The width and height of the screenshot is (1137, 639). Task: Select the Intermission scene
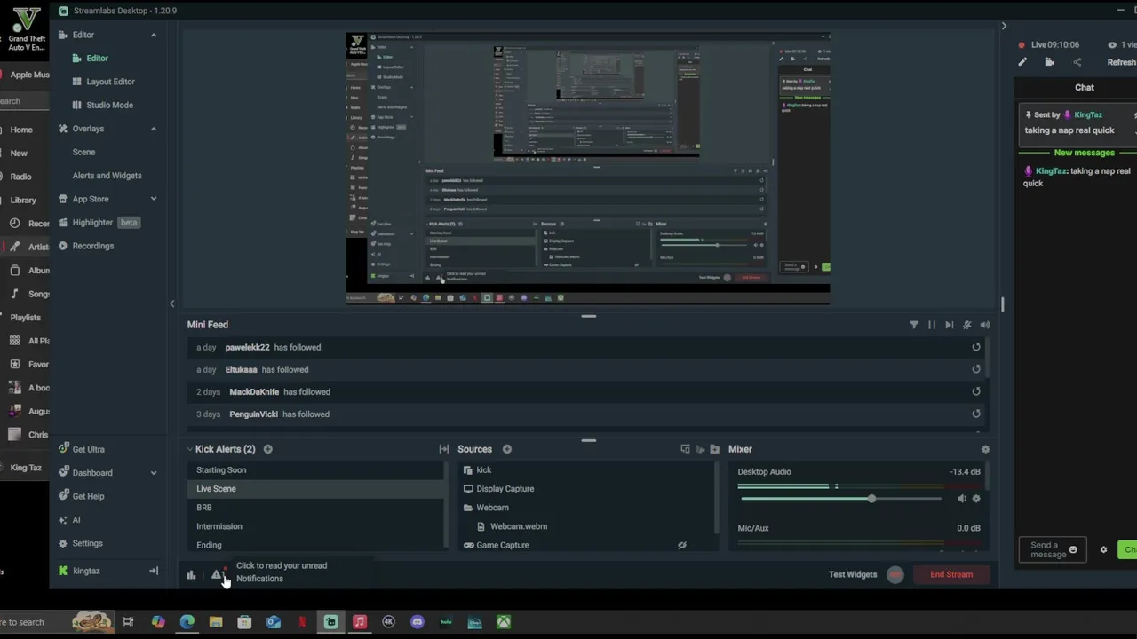316,525
